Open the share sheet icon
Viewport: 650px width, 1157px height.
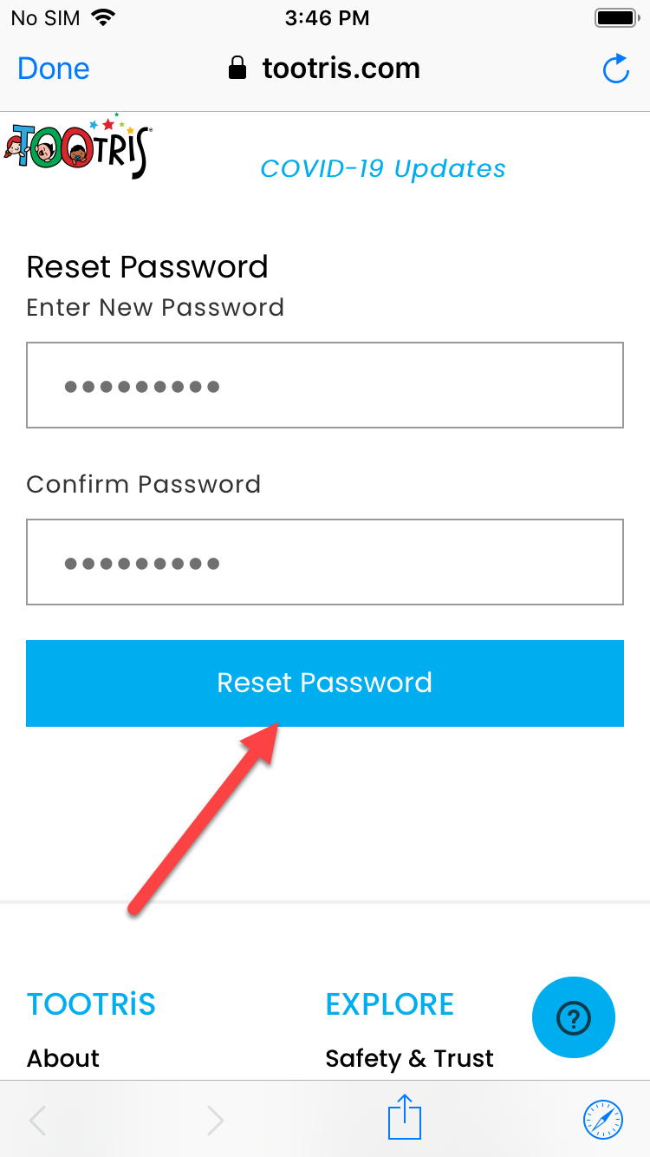pyautogui.click(x=404, y=1117)
